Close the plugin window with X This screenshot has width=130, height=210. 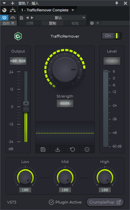(125, 3)
